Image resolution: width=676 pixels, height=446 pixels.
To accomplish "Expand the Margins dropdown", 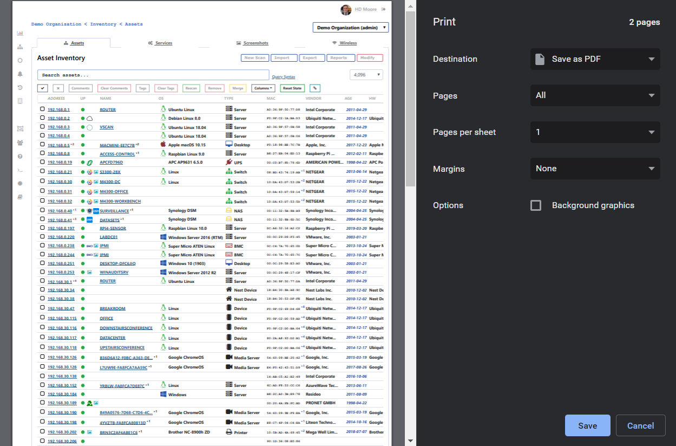I will [x=595, y=169].
